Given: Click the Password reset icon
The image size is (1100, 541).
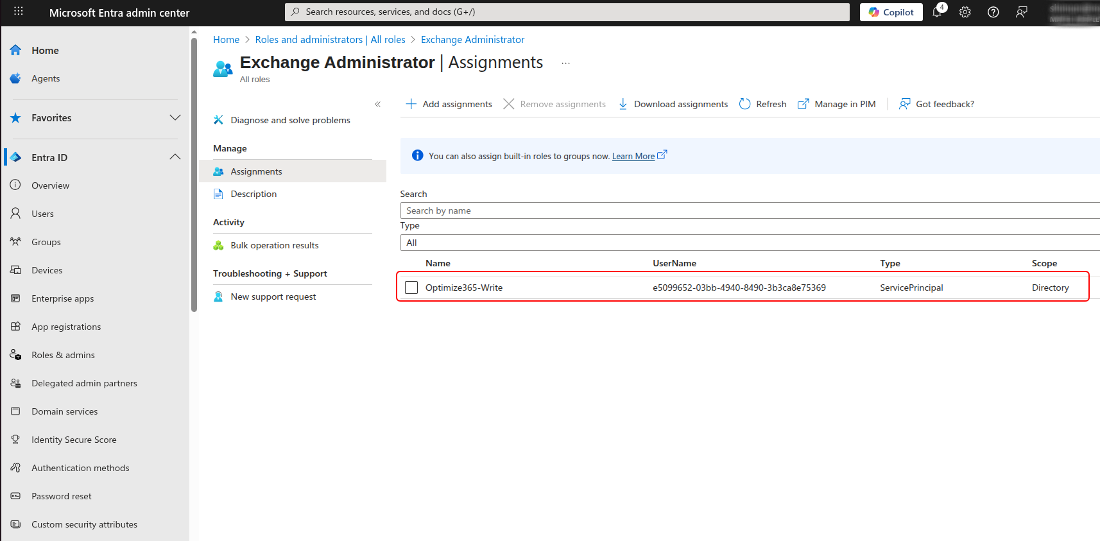Looking at the screenshot, I should tap(15, 496).
